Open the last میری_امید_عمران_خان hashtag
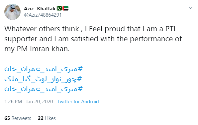Image resolution: width=198 pixels, height=125 pixels. [x=44, y=89]
